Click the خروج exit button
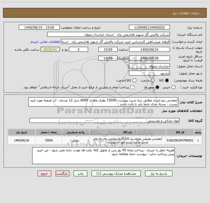 [x=44, y=174]
